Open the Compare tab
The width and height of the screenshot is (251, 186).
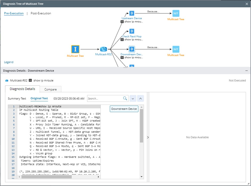pyautogui.click(x=51, y=89)
